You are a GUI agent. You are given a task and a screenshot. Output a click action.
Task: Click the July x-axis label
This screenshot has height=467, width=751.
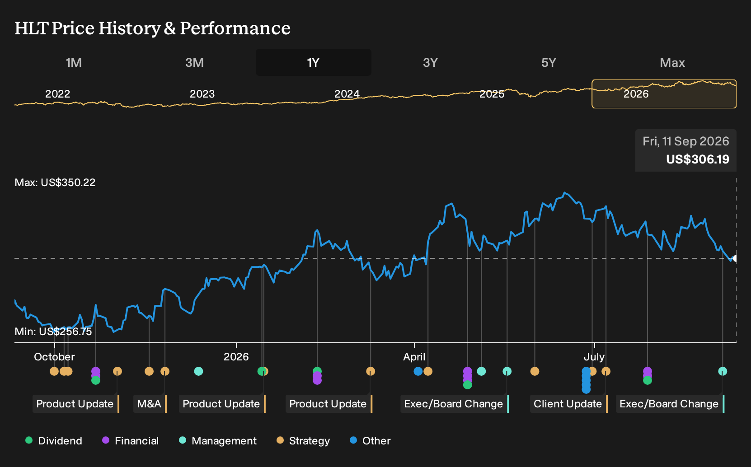(594, 357)
